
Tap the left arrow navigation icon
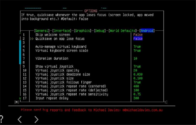[x=20, y=119]
